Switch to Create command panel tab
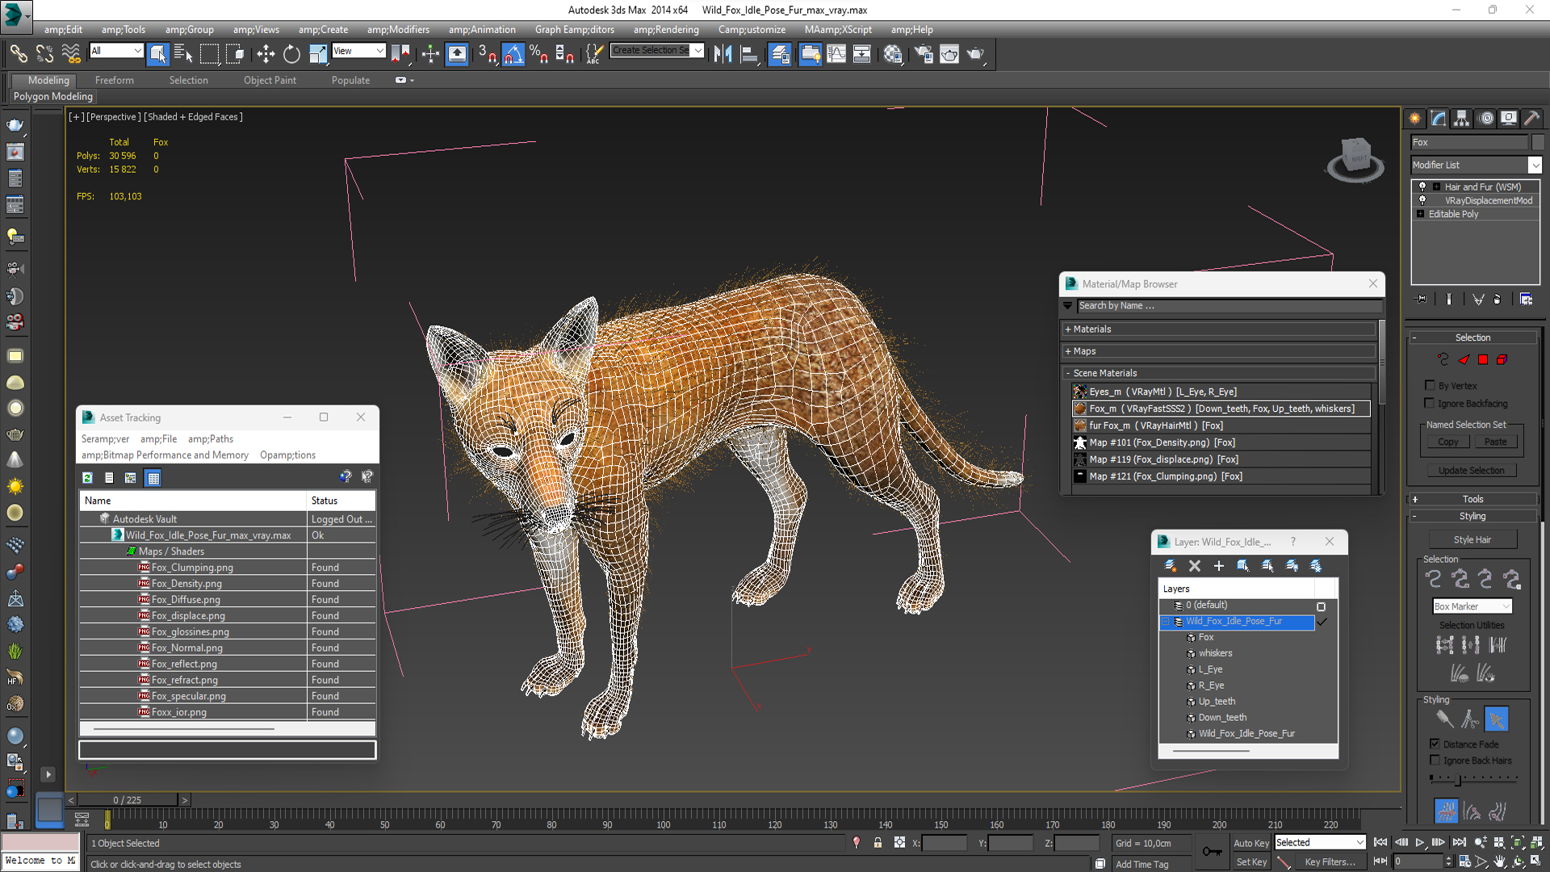1550x872 pixels. tap(1415, 119)
